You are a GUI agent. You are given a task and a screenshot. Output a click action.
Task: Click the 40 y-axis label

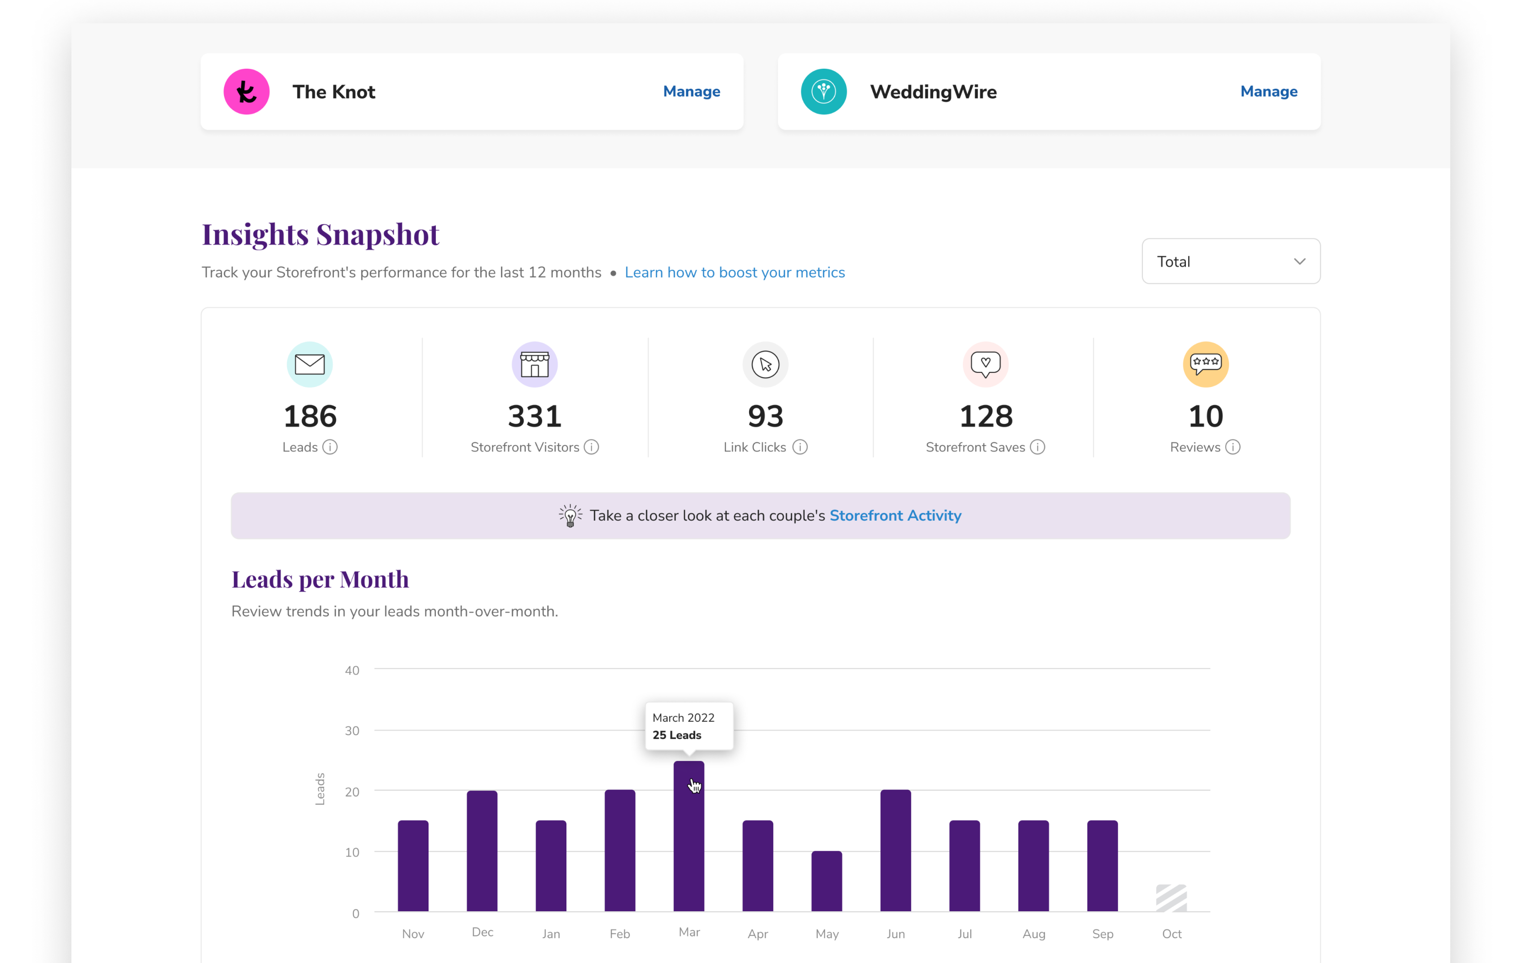pyautogui.click(x=352, y=670)
